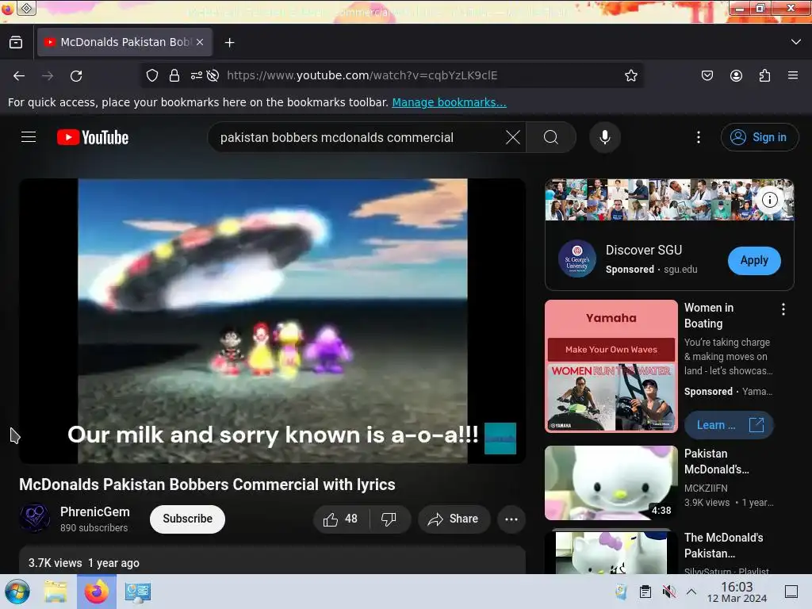The height and width of the screenshot is (609, 812).
Task: Click the teal watermark in video corner
Action: [x=500, y=438]
